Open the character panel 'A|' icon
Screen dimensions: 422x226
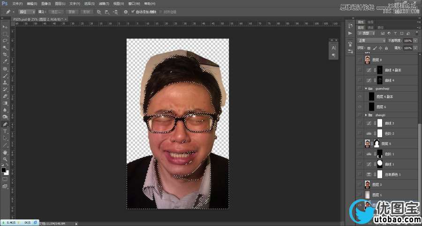tap(334, 48)
